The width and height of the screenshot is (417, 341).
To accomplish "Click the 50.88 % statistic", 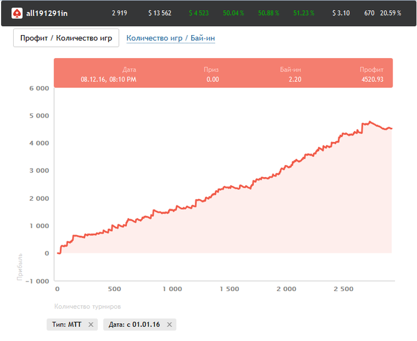I will [269, 13].
